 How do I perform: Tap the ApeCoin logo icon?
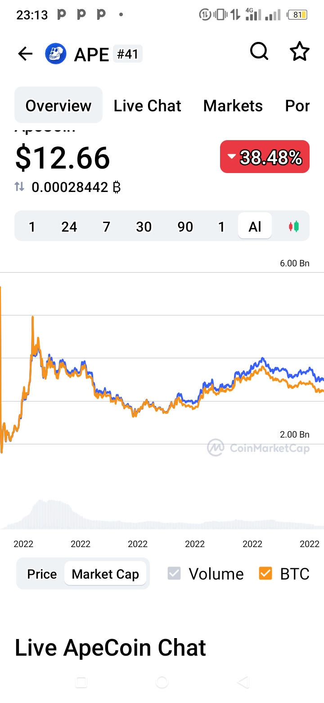56,54
